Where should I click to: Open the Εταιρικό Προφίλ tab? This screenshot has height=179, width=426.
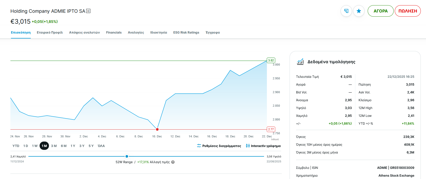click(50, 33)
